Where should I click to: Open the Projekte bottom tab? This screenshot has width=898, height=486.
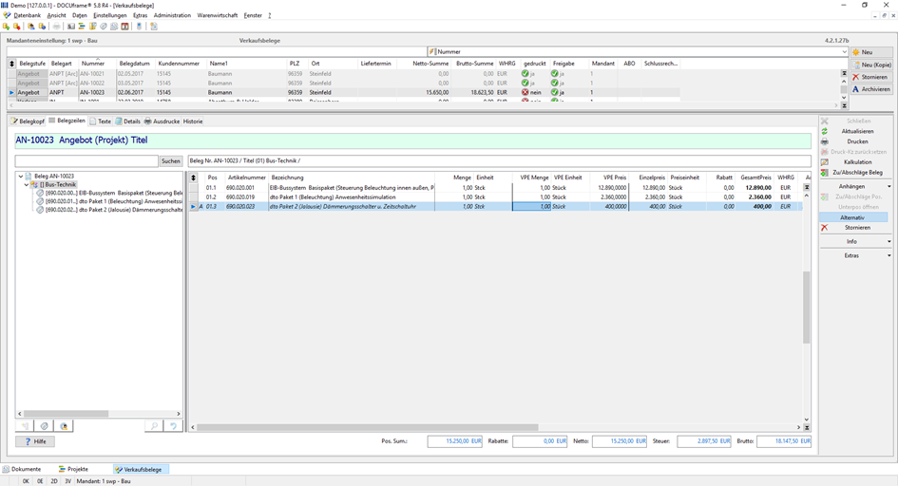74,470
